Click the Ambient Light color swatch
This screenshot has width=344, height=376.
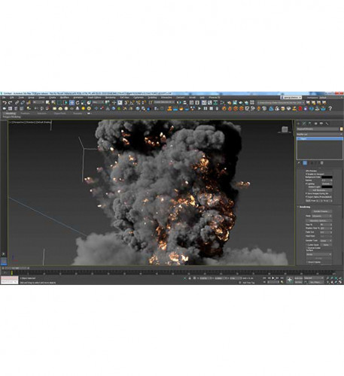[x=327, y=186]
